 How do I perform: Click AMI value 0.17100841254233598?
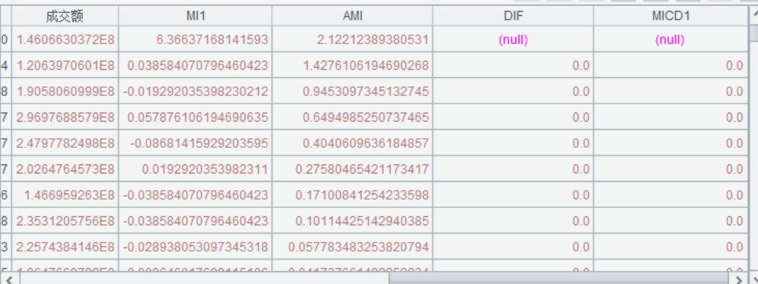tap(353, 196)
